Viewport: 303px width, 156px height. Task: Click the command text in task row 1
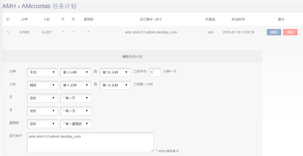click(151, 32)
